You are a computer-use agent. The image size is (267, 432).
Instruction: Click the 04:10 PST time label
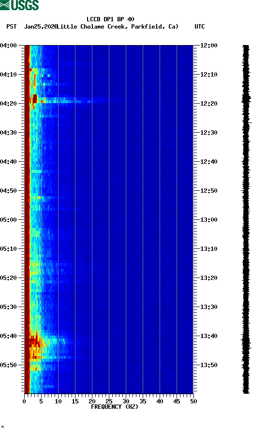click(9, 75)
